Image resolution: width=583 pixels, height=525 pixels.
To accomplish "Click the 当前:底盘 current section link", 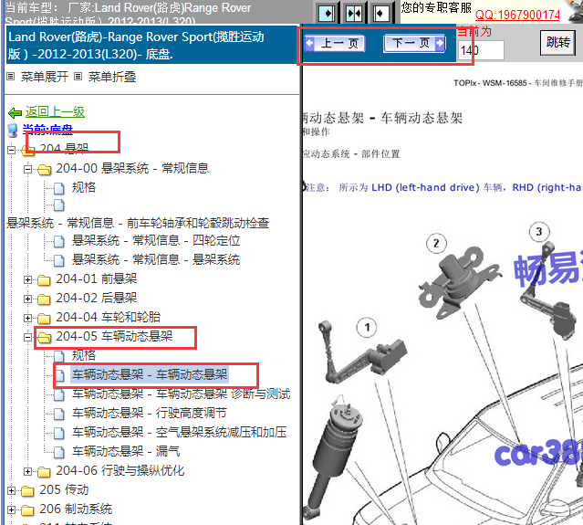I will pyautogui.click(x=47, y=130).
